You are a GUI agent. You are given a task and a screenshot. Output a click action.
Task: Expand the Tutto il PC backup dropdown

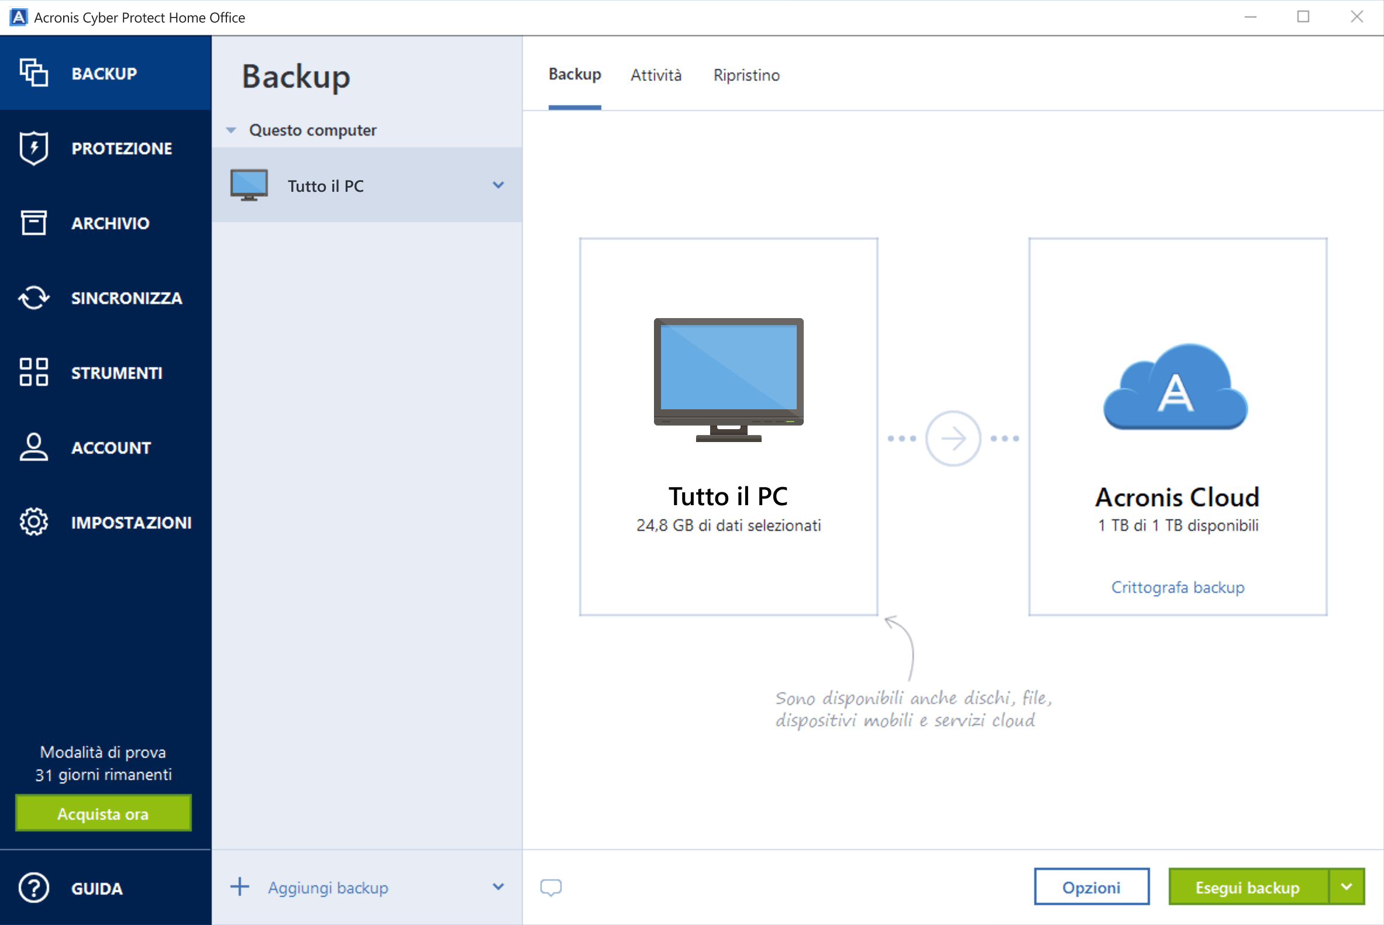pyautogui.click(x=499, y=185)
